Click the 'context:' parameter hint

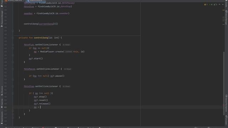(x=68, y=52)
